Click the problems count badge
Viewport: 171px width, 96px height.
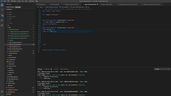click(x=51, y=69)
